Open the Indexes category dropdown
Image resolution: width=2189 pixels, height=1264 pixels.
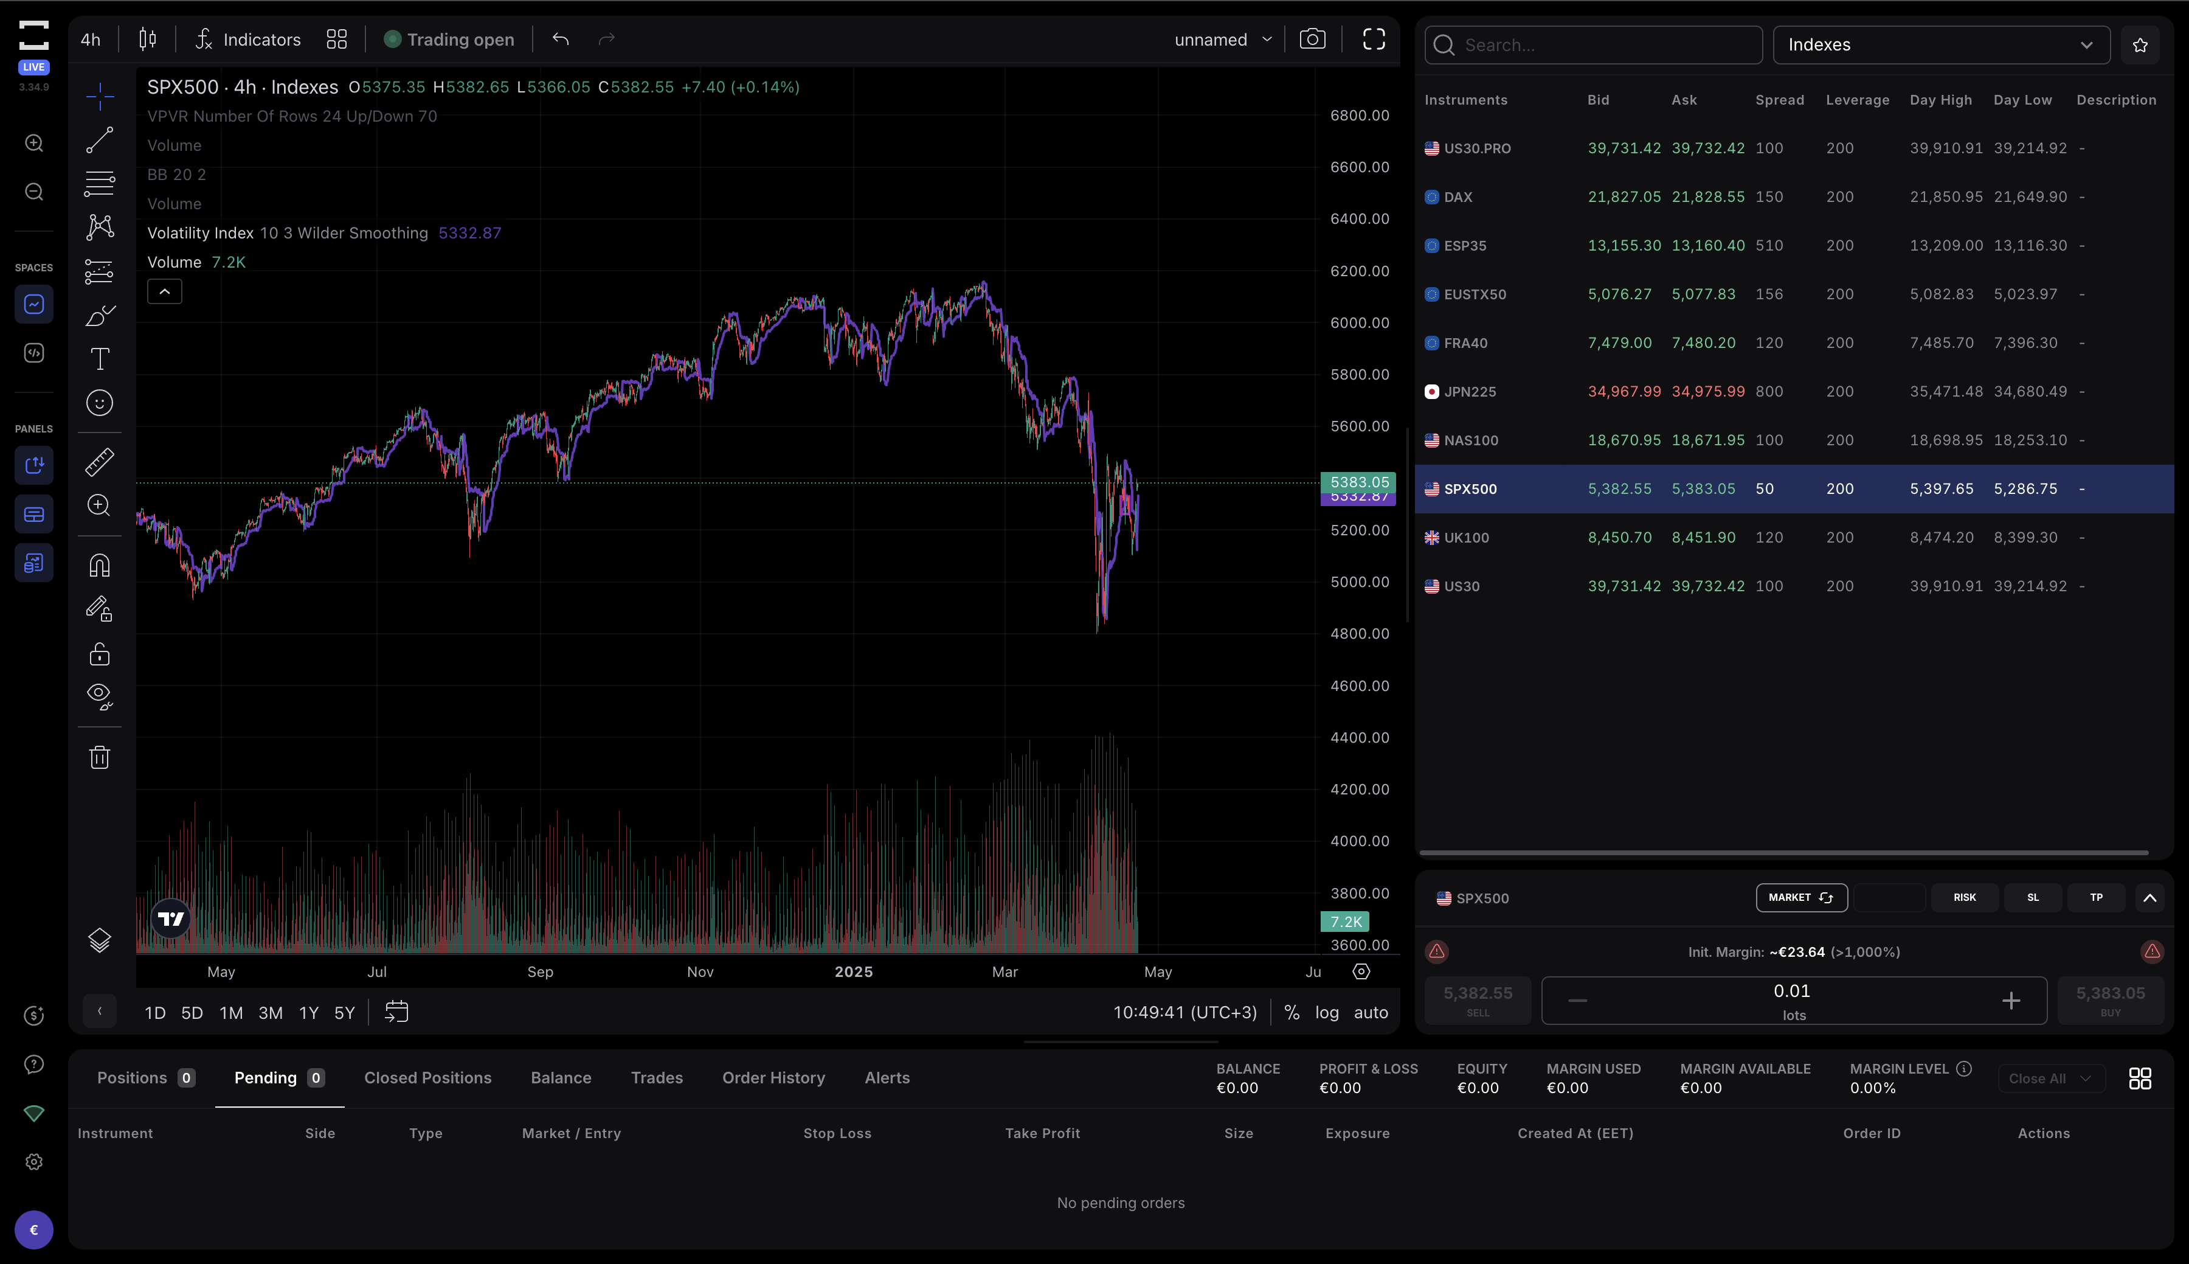[x=1941, y=45]
